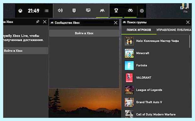The height and width of the screenshot is (121, 195).
Task: Open the Capture widget icon
Action: [74, 10]
